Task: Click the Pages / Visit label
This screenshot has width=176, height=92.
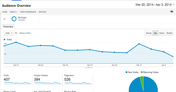Action: click(10, 91)
